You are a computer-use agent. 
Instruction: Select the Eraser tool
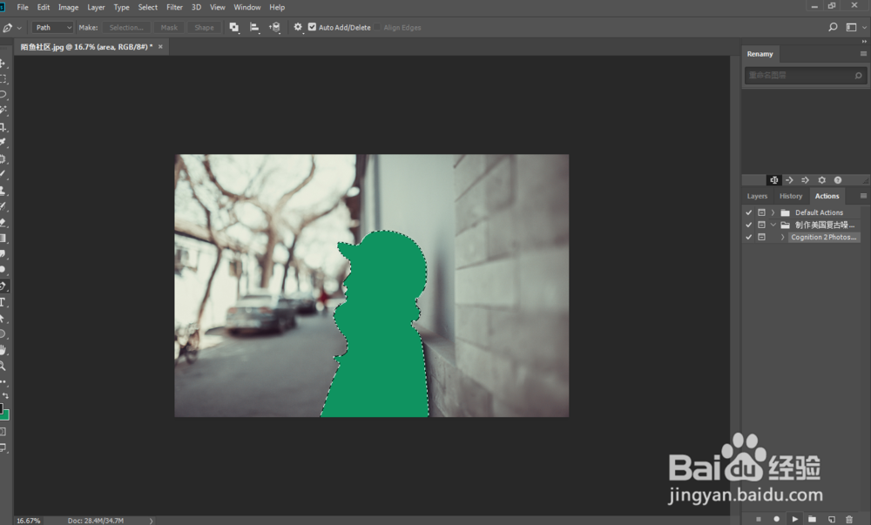pyautogui.click(x=3, y=222)
